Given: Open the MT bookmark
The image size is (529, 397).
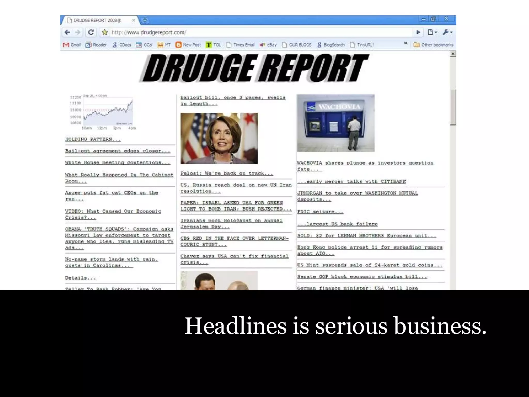Looking at the screenshot, I should click(164, 45).
